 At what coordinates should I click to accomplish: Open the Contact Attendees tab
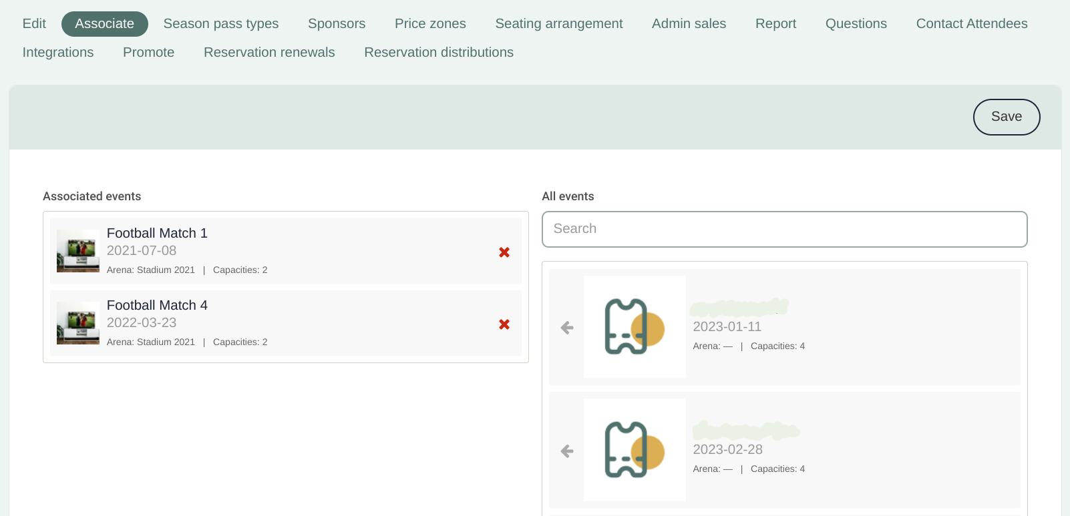point(972,23)
